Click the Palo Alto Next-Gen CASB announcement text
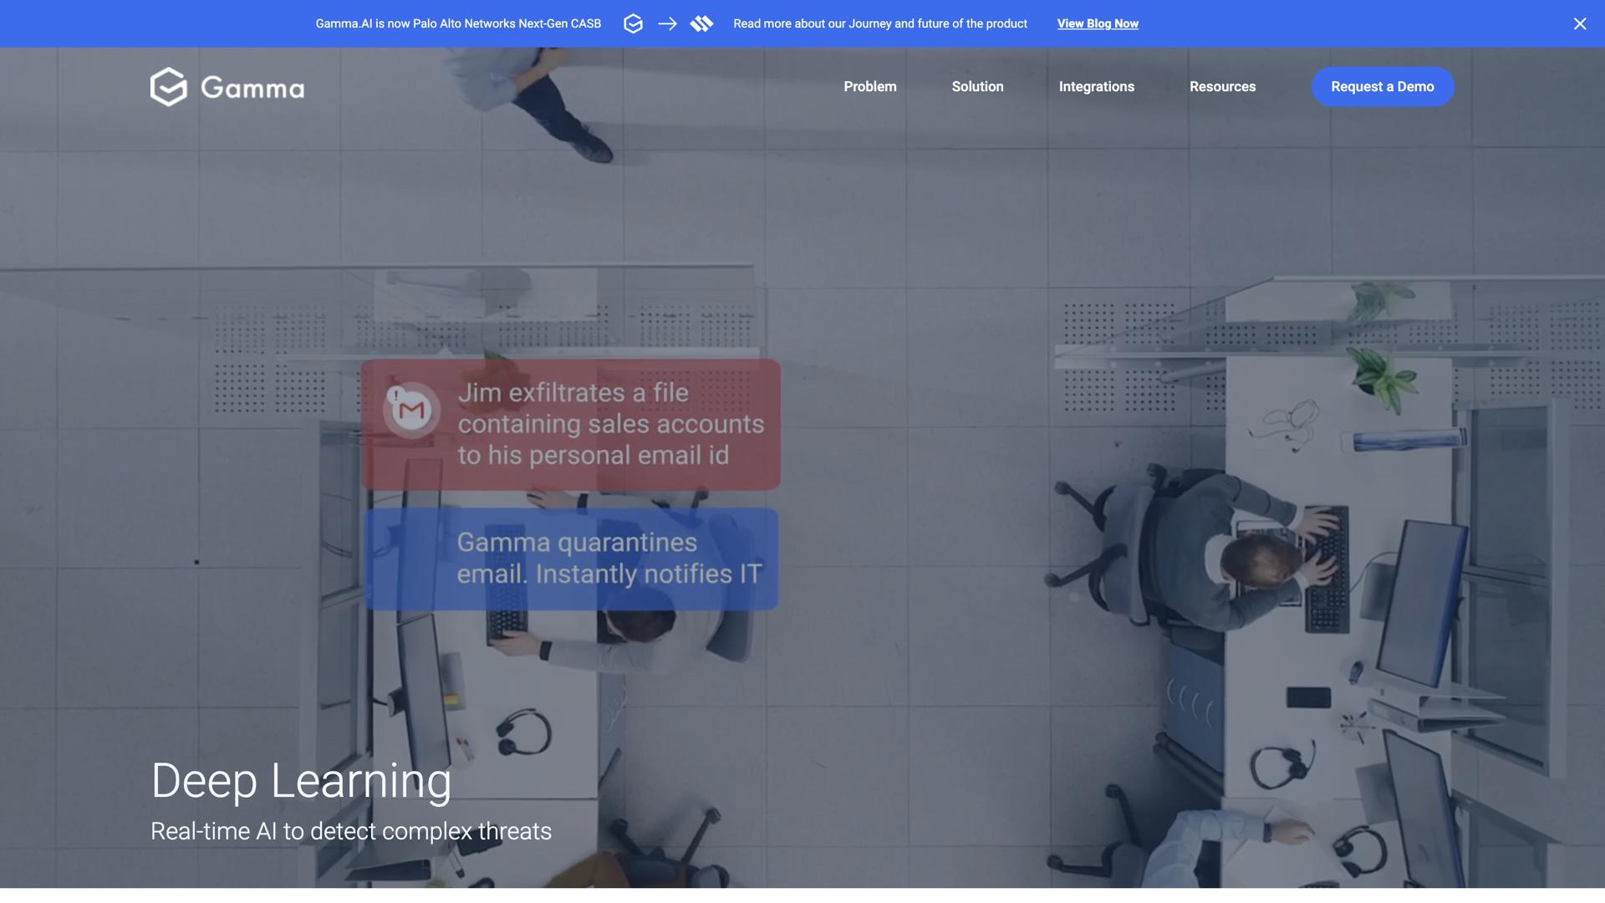1605x903 pixels. coord(458,23)
